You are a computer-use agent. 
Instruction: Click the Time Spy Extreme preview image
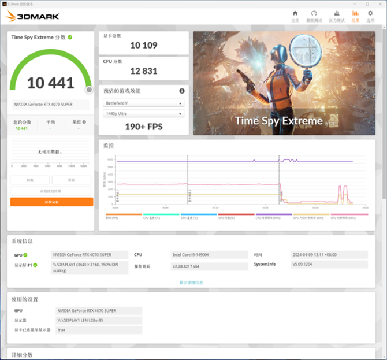tap(284, 83)
